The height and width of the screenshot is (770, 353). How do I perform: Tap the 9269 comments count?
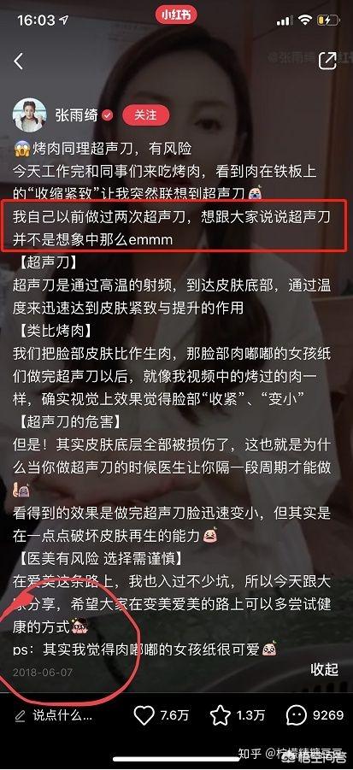(327, 715)
